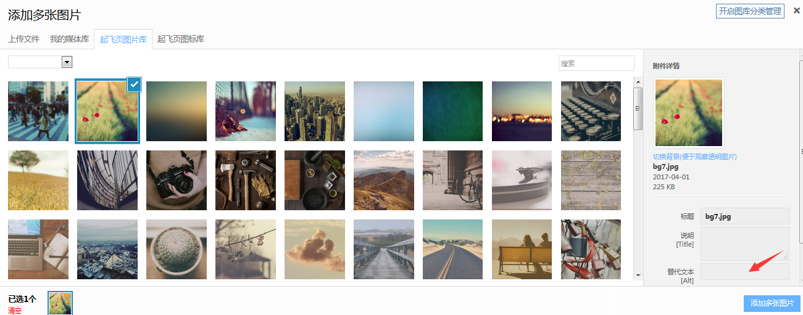Click the 说明 Title textarea
803x315 pixels.
click(x=745, y=243)
